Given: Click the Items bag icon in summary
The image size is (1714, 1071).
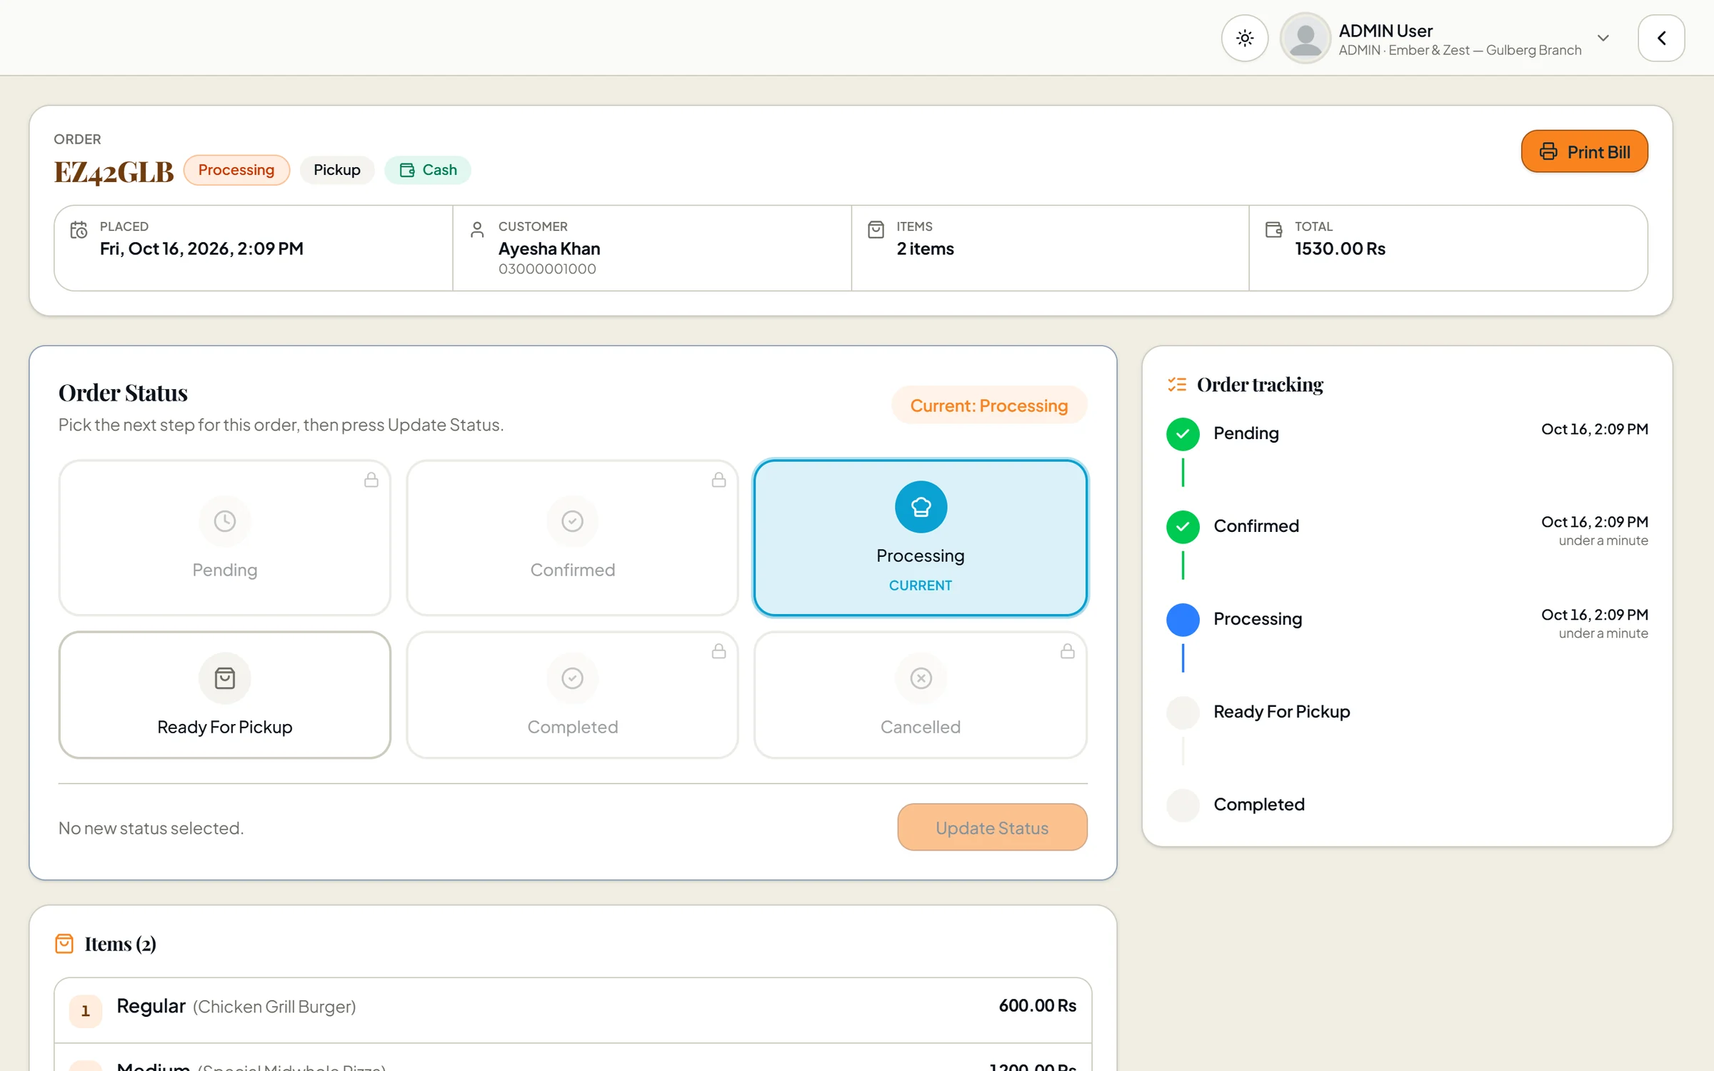Looking at the screenshot, I should [x=876, y=230].
